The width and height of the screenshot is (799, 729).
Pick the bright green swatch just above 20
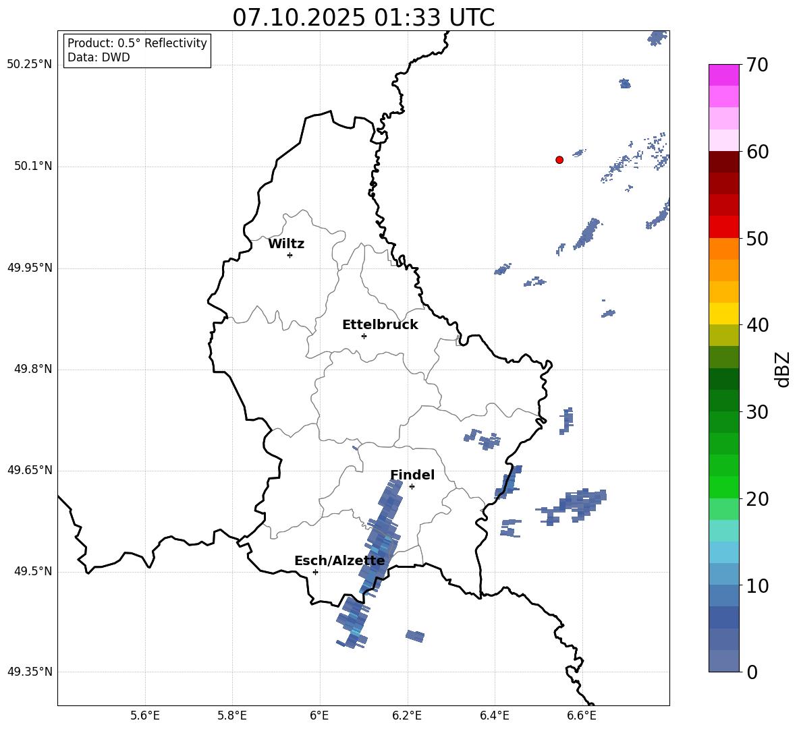tap(723, 487)
